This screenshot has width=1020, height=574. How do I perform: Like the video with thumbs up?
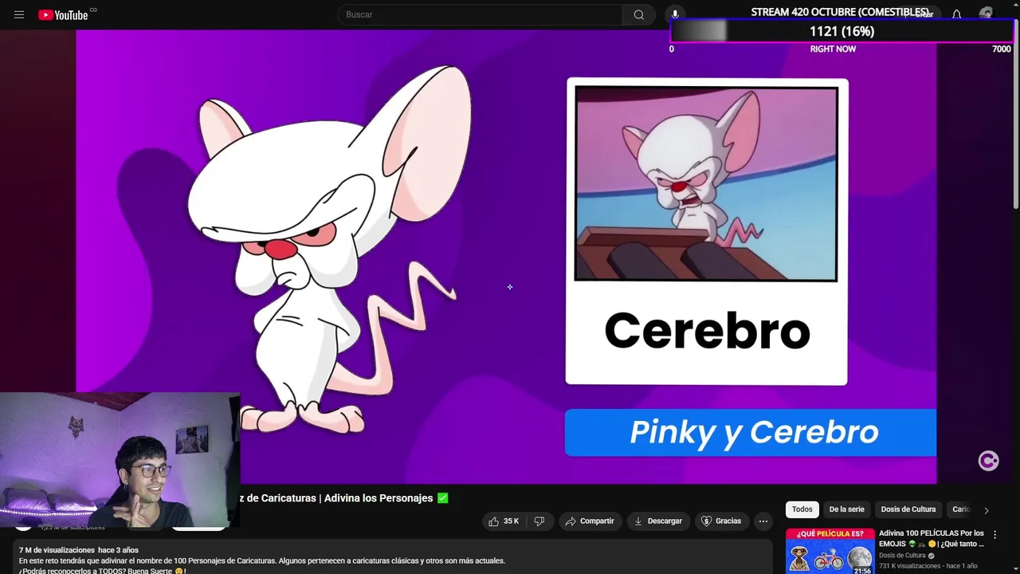[504, 521]
